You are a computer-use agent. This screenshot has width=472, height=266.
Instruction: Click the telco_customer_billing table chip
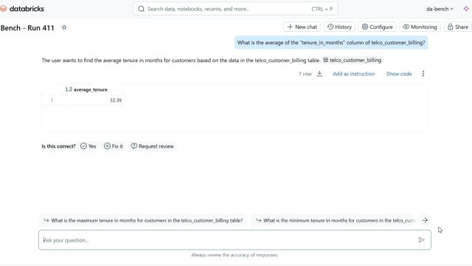353,60
